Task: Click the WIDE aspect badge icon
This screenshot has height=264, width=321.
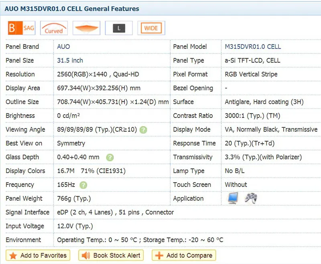Action: (x=151, y=28)
